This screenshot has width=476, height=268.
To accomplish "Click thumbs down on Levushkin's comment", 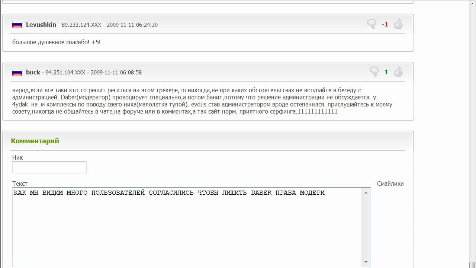I will [372, 24].
